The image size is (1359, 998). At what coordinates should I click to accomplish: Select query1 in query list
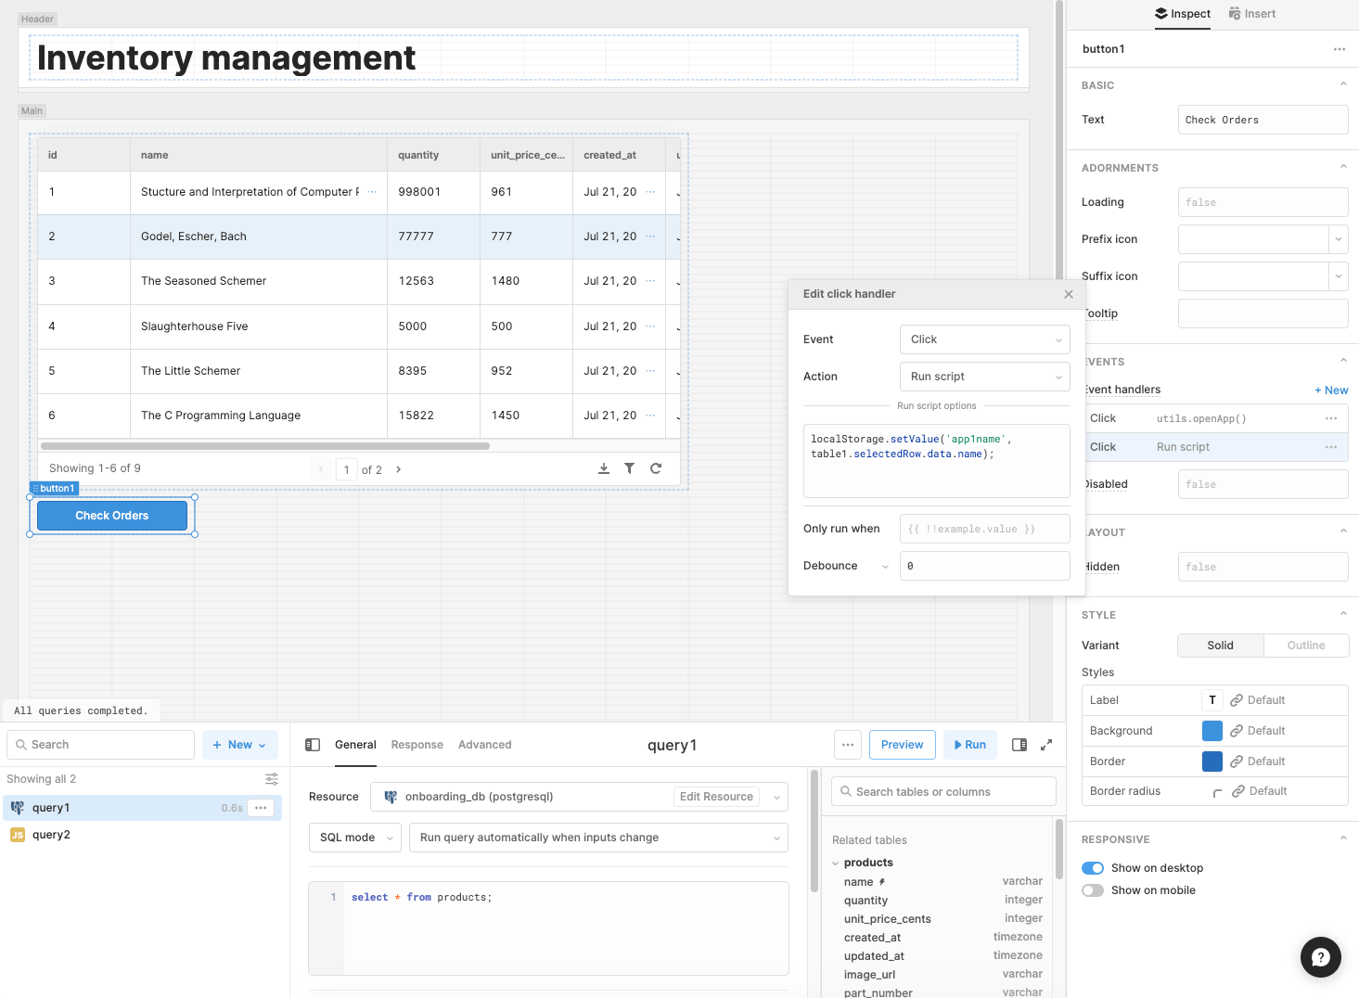pos(143,808)
